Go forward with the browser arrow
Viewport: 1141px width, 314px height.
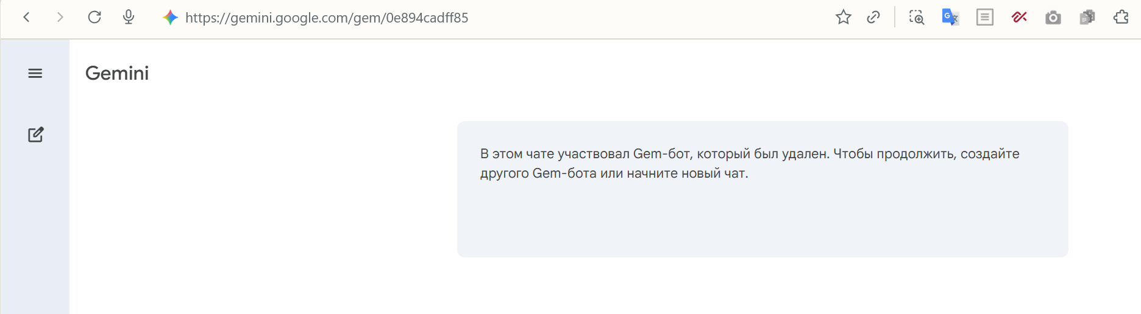[x=60, y=18]
